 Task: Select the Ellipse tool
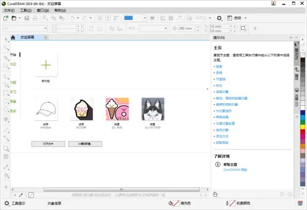[x=6, y=101]
